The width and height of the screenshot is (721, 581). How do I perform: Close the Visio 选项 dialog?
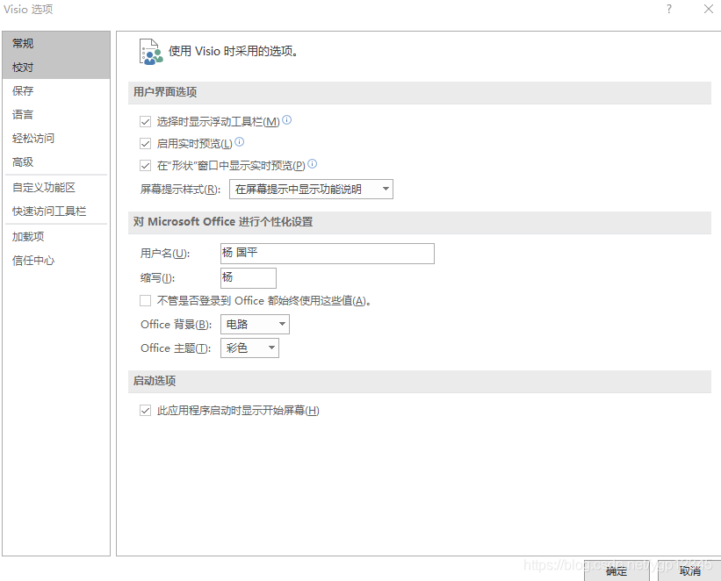tap(709, 9)
